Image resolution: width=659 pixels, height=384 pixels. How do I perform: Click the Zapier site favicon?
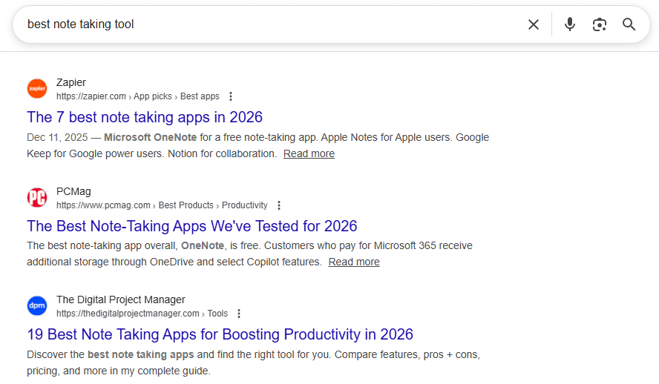[37, 88]
